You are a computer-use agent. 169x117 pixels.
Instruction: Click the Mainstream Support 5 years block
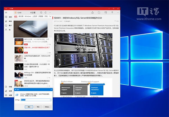[x=67, y=90]
